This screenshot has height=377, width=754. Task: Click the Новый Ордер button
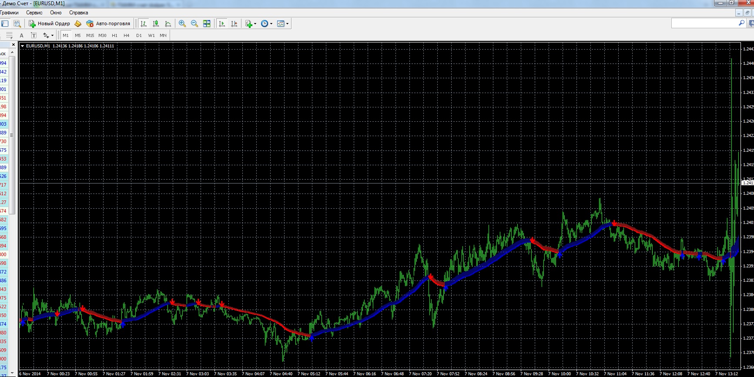(x=49, y=23)
